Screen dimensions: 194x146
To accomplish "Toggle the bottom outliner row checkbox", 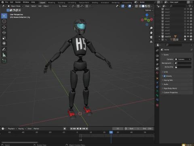I will click(185, 39).
